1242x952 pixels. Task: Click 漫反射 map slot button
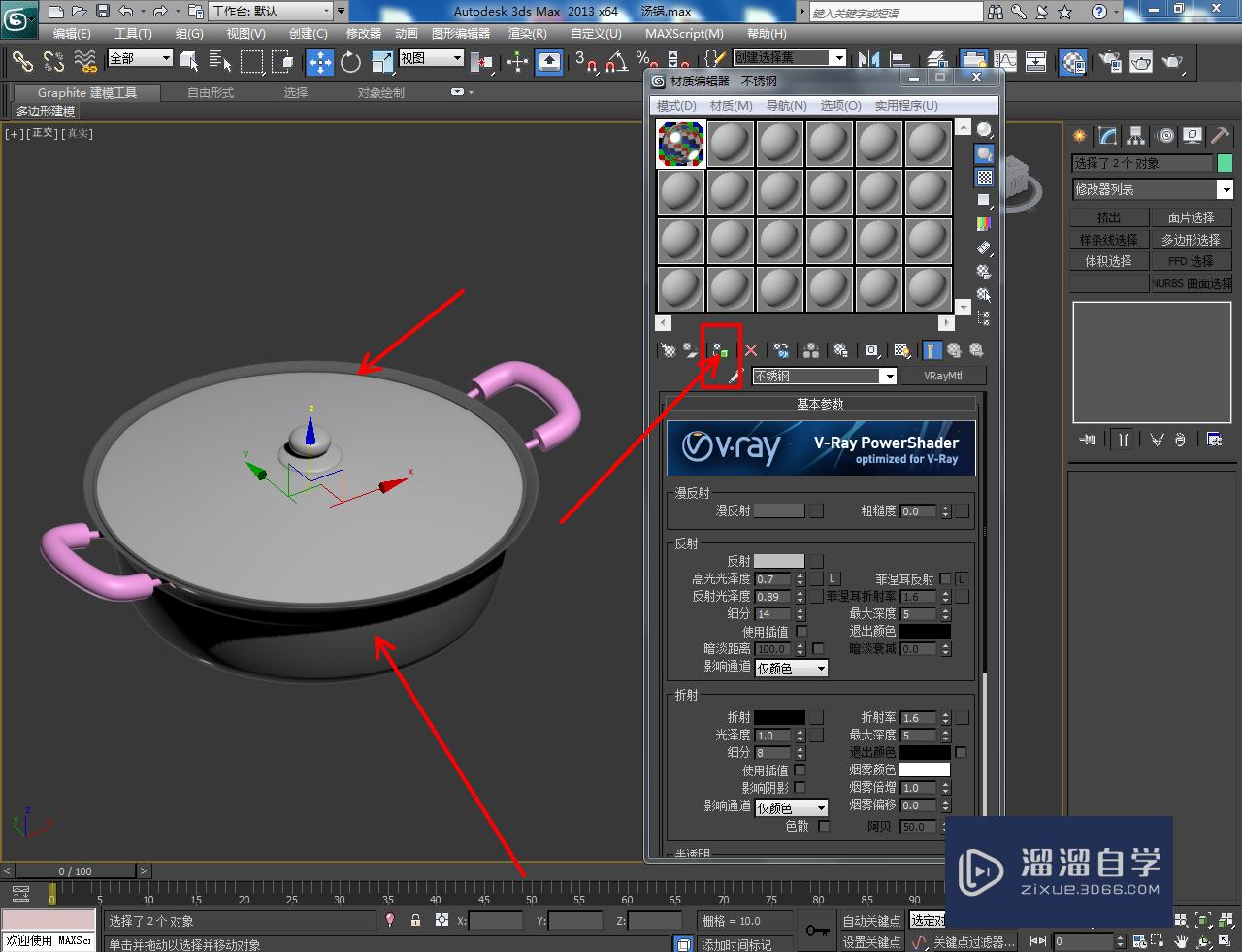point(817,510)
